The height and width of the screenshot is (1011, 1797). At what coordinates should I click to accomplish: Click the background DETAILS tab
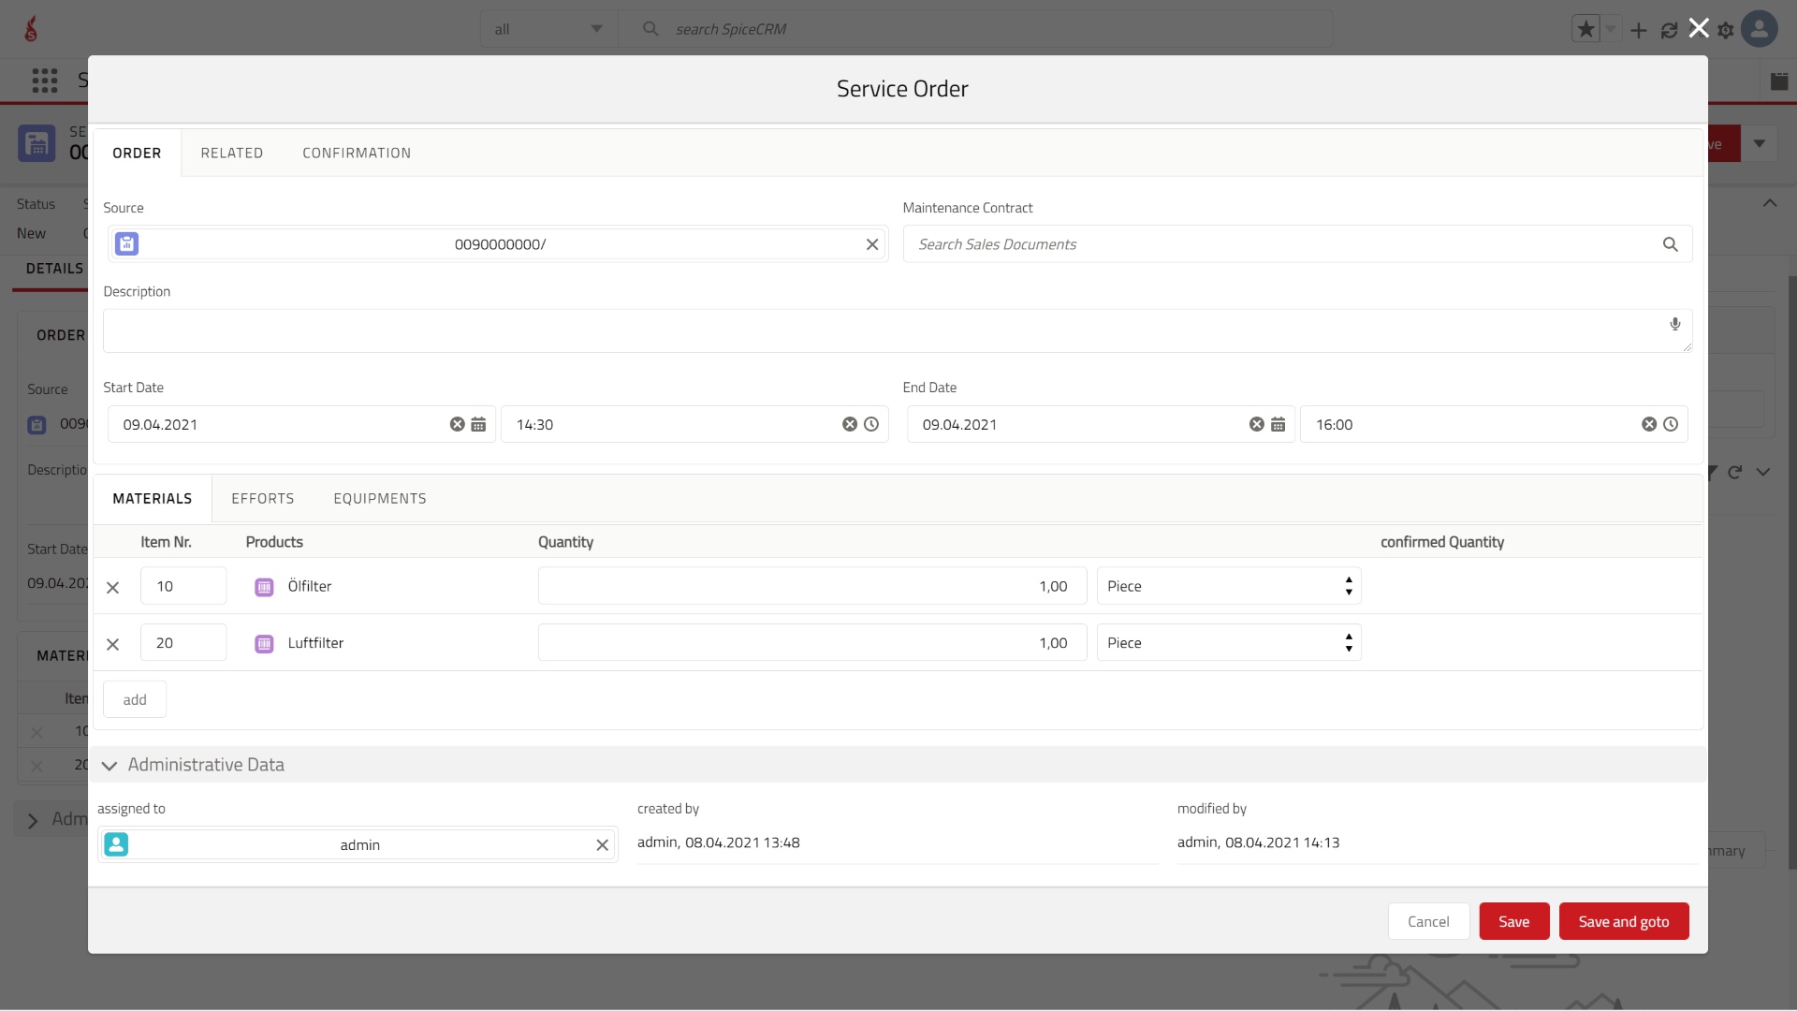tap(53, 269)
